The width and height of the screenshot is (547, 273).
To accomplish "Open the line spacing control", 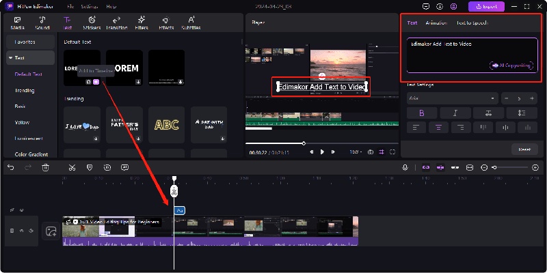I will click(522, 113).
